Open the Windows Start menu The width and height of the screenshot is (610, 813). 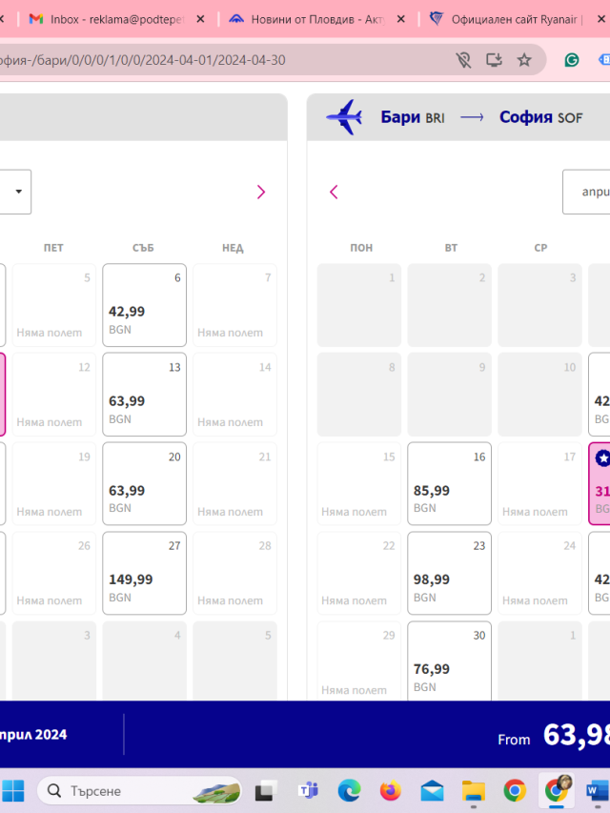click(x=13, y=791)
